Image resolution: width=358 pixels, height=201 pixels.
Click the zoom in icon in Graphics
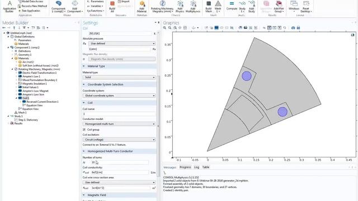click(164, 28)
